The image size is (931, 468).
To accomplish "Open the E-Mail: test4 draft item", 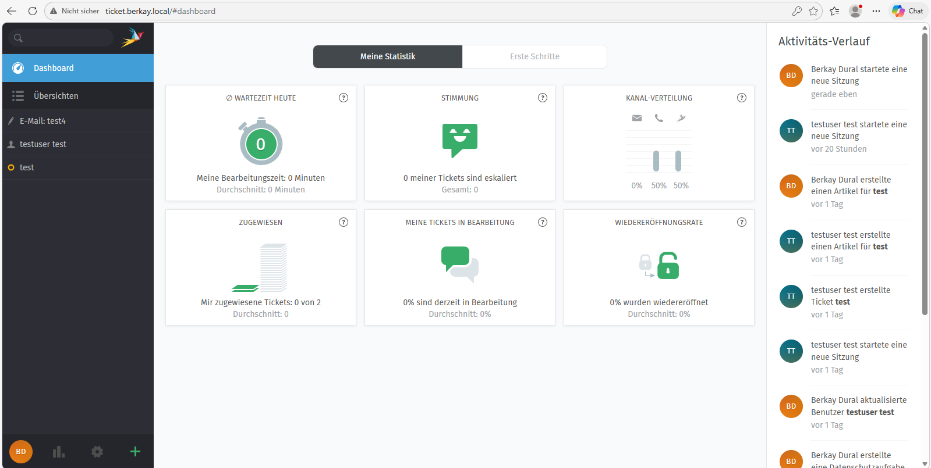I will (43, 121).
